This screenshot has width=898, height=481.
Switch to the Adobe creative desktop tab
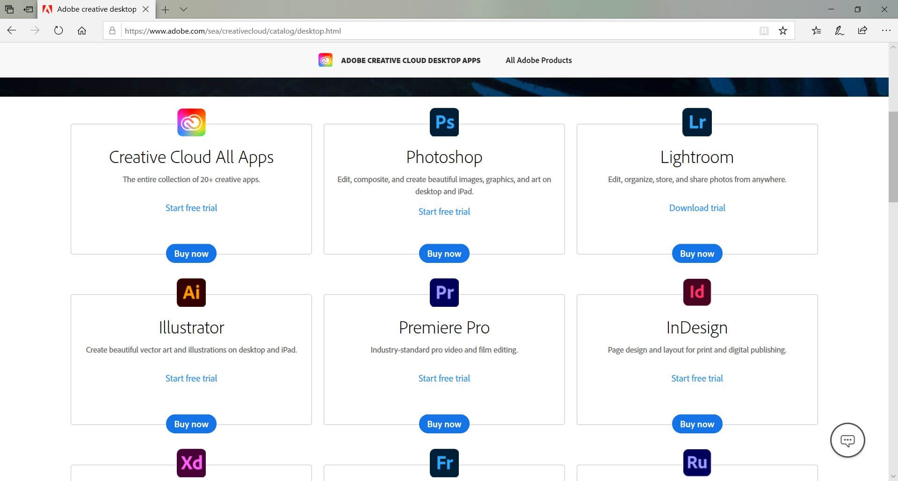coord(96,9)
